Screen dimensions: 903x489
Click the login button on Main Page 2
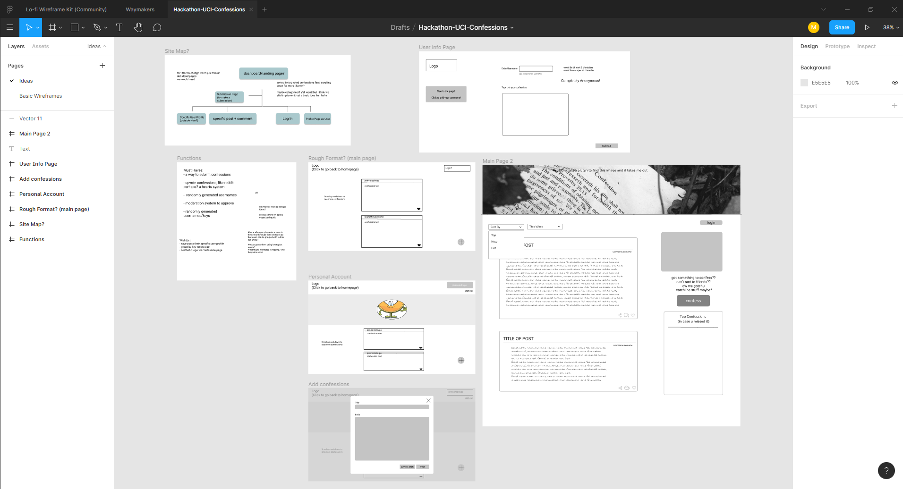(x=711, y=223)
